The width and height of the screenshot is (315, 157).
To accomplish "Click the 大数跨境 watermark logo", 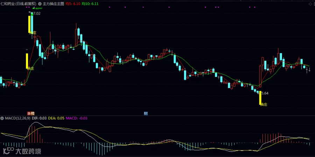I will [x=22, y=151].
